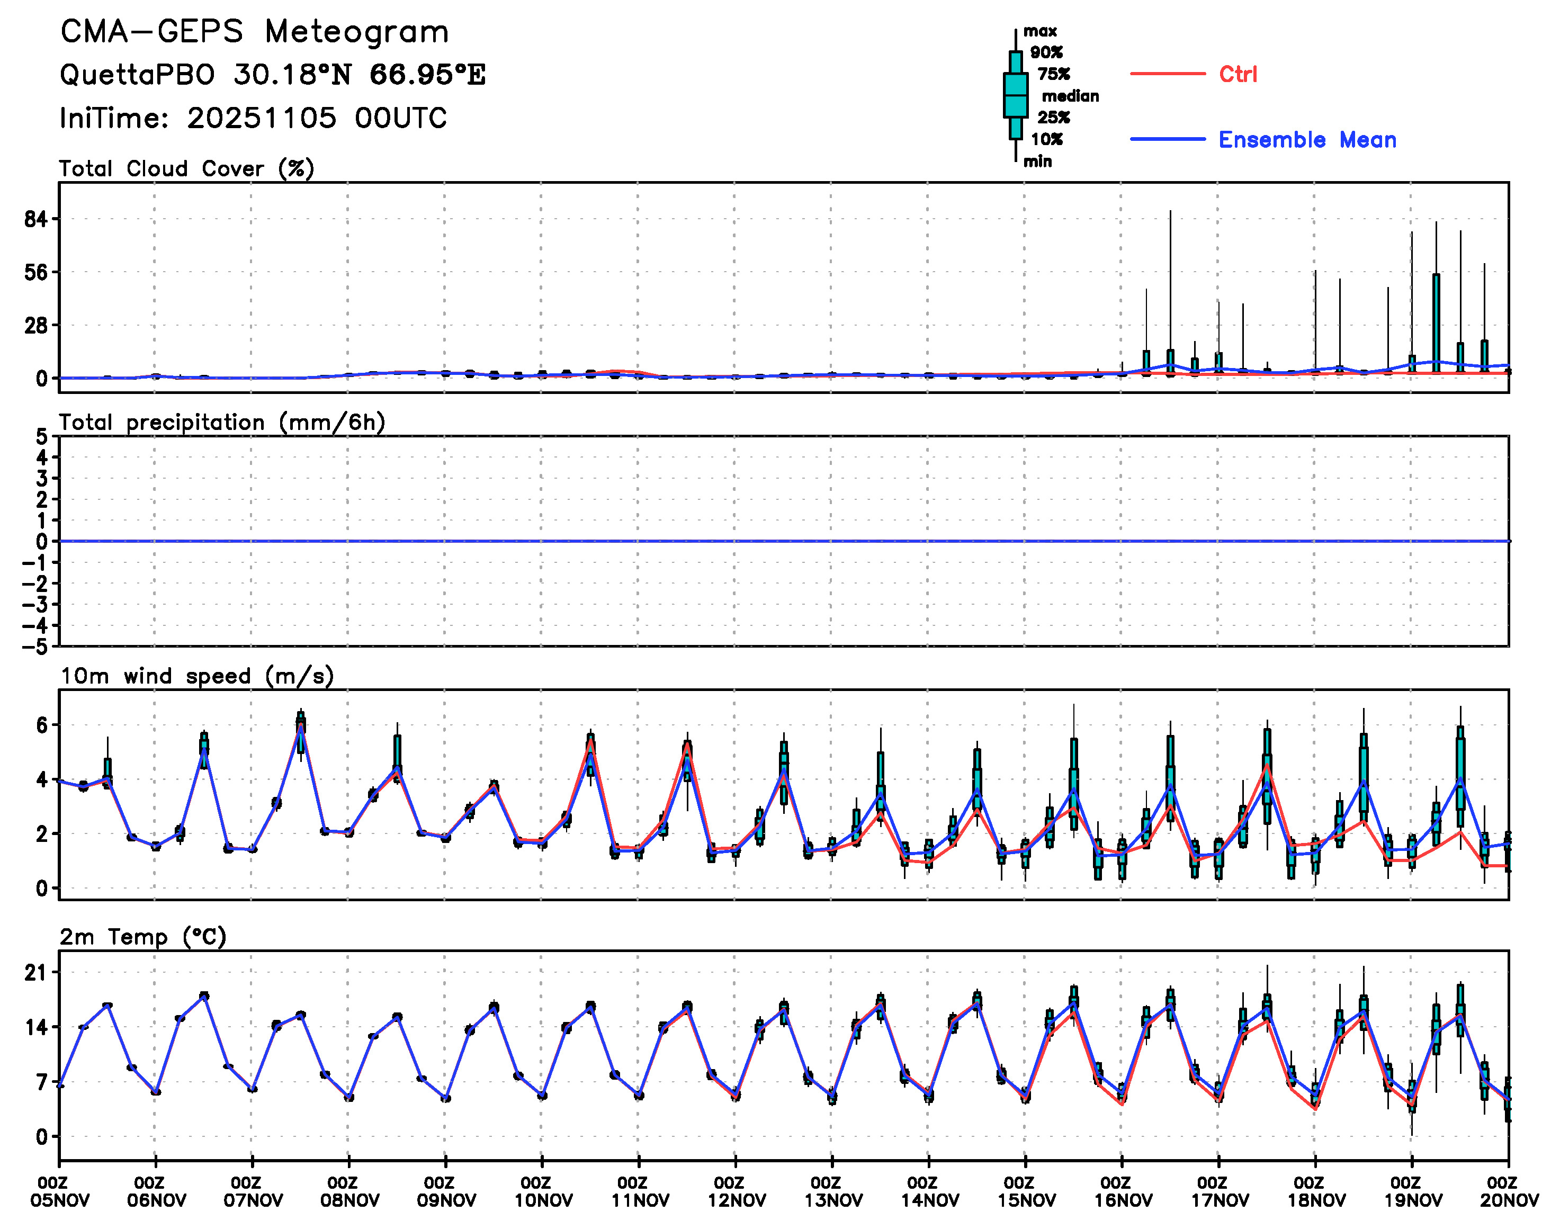Image resolution: width=1560 pixels, height=1229 pixels.
Task: Click the Total precipitation panel title
Action: click(222, 421)
